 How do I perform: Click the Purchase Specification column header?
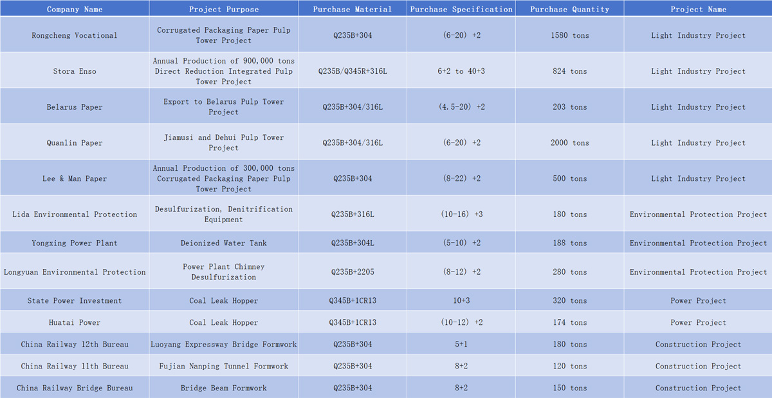[461, 9]
